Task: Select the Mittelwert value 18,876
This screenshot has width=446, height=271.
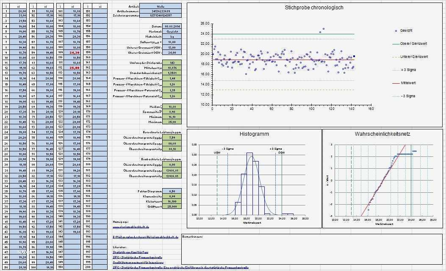Action: pos(172,68)
